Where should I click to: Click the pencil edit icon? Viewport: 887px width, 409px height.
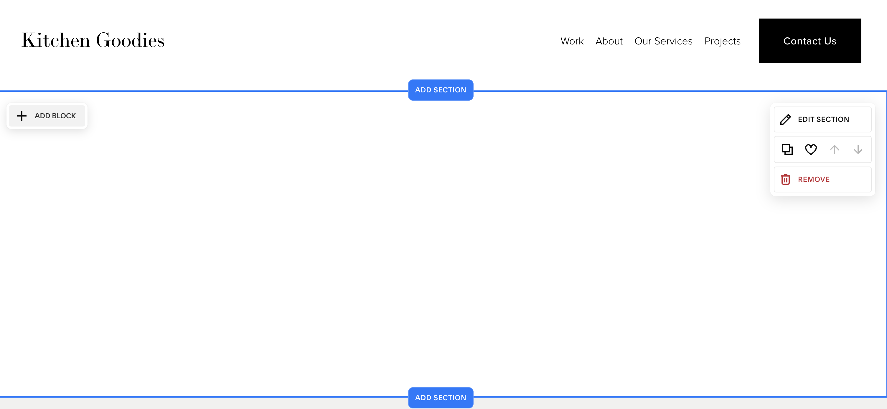(x=785, y=119)
